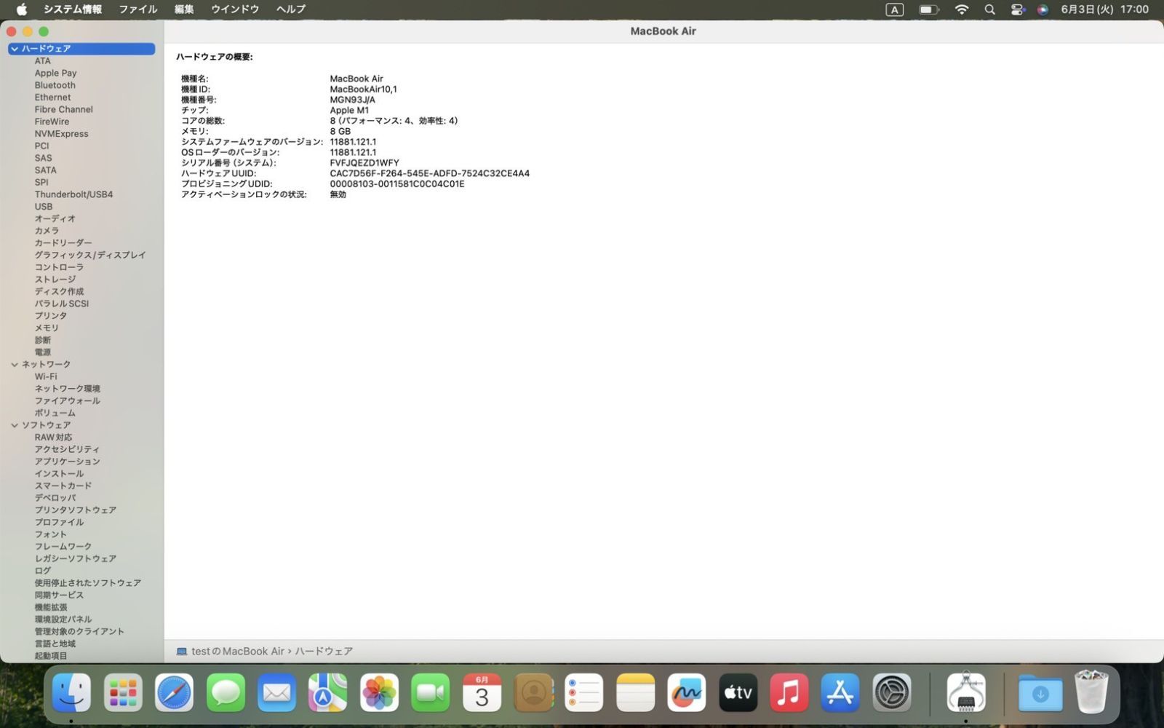Select メモリ in the sidebar
This screenshot has width=1164, height=728.
(47, 328)
